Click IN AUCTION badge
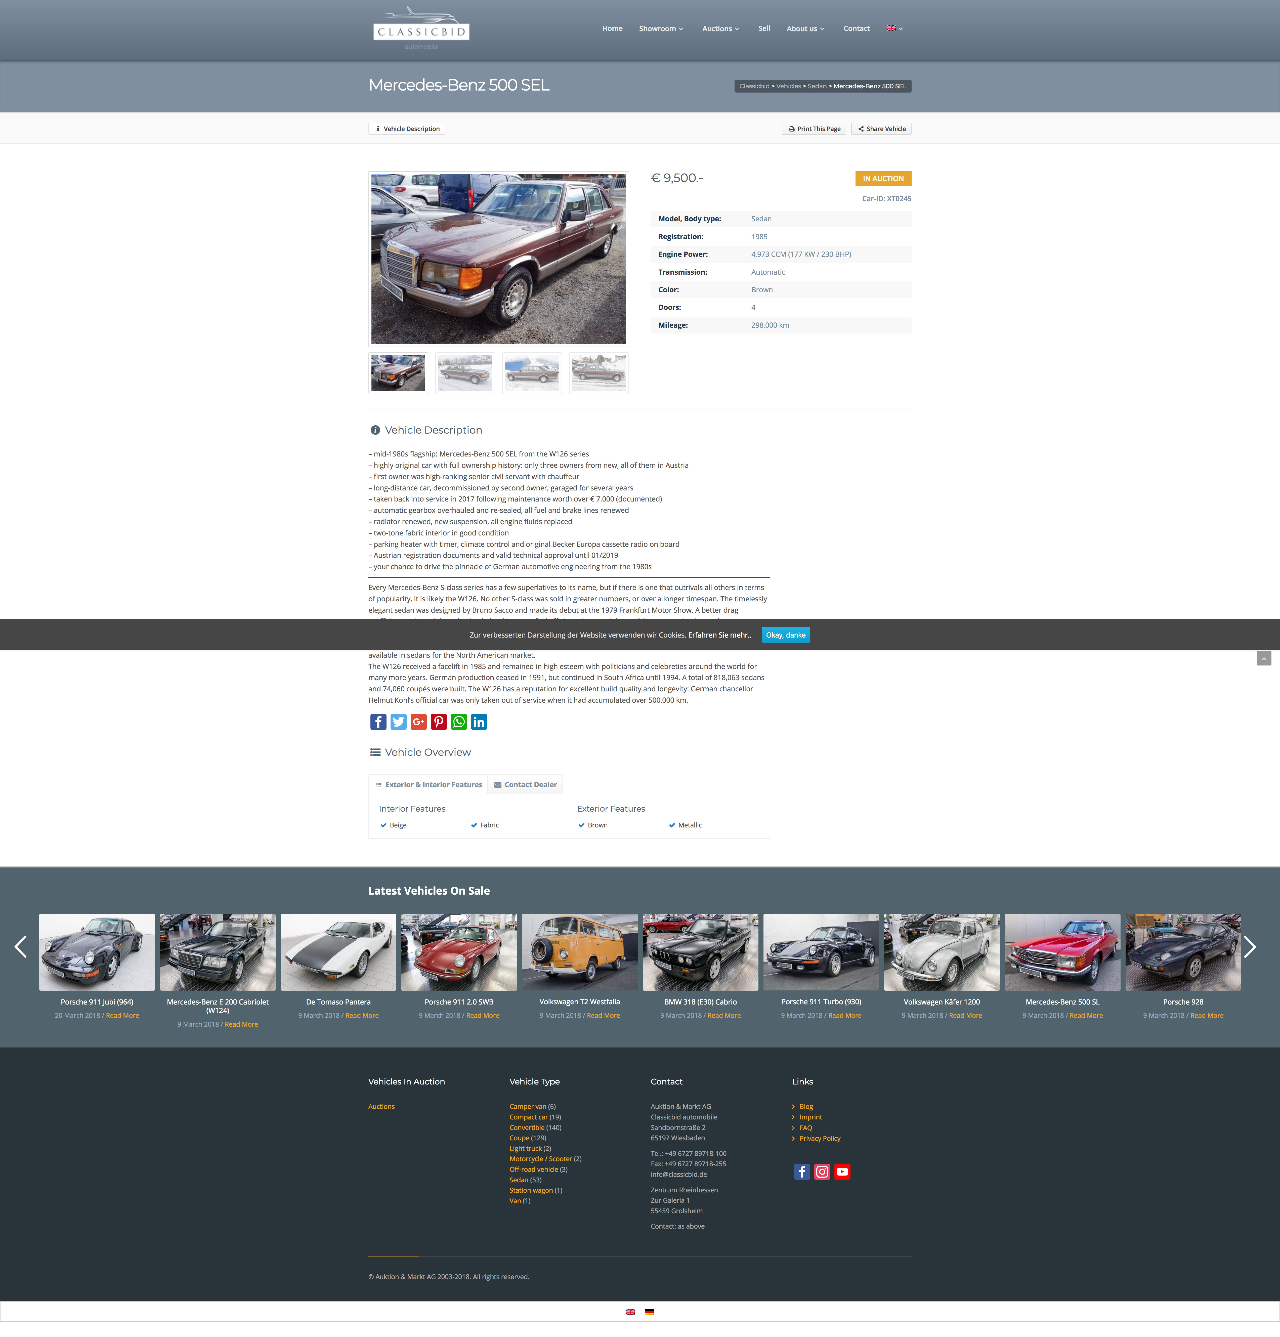Viewport: 1280px width, 1337px height. click(x=883, y=179)
